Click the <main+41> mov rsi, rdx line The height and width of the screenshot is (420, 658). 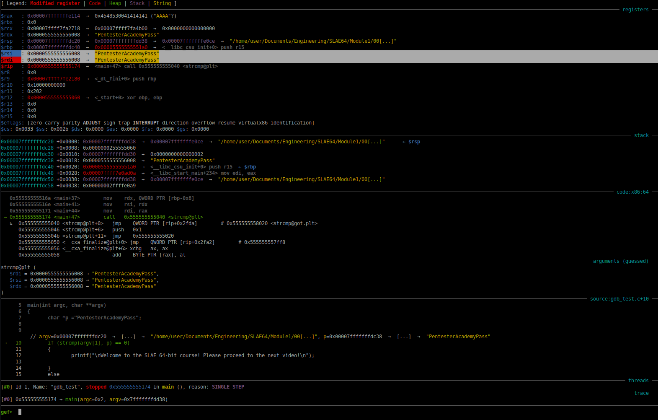(79, 205)
